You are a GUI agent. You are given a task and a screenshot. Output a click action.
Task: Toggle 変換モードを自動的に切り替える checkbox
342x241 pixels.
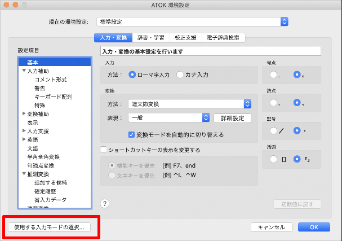[132, 135]
